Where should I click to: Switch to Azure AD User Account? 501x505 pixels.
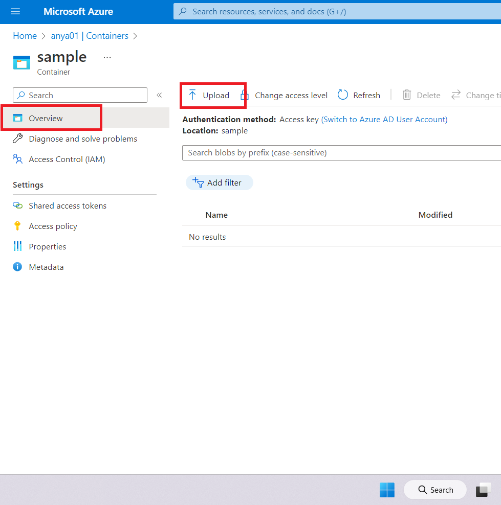tap(384, 120)
